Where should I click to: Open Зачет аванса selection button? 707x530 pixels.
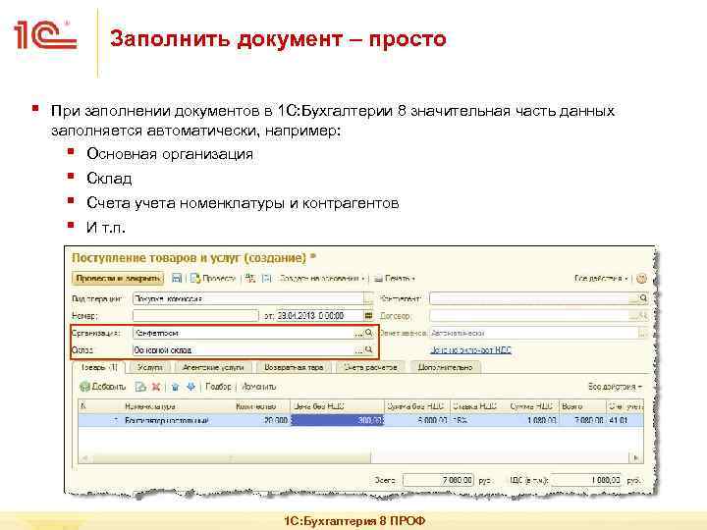pos(643,333)
